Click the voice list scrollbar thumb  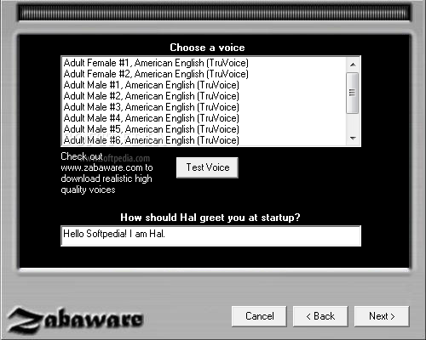pyautogui.click(x=353, y=93)
